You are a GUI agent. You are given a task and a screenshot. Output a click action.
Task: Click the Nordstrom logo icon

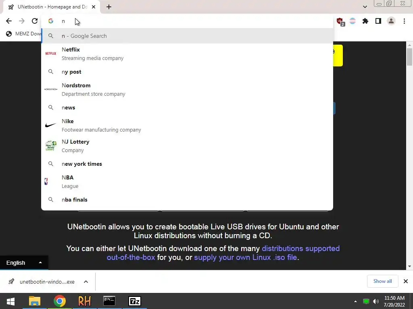pos(50,89)
